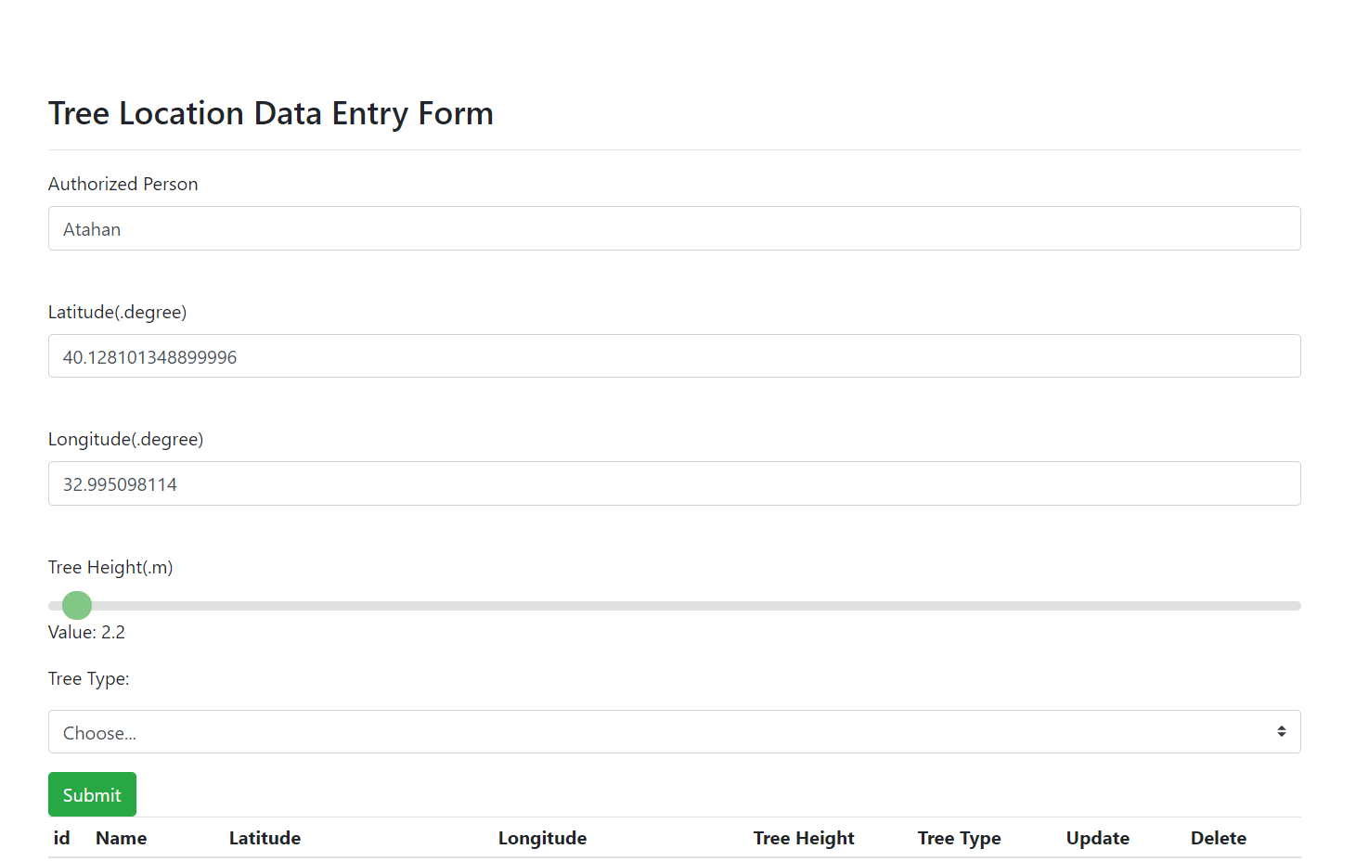Click the Latitude(.degree) label text
The width and height of the screenshot is (1369, 862).
(117, 312)
